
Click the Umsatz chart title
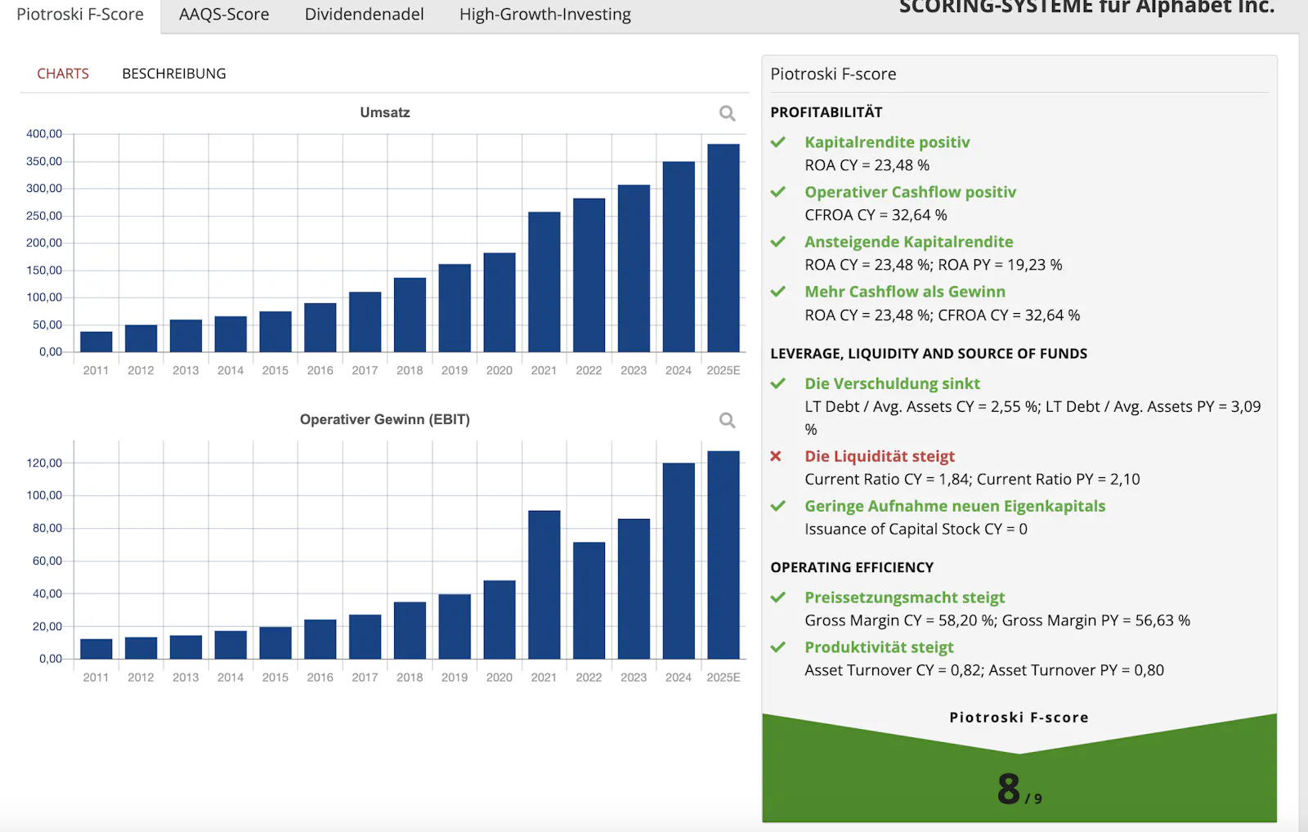tap(385, 113)
